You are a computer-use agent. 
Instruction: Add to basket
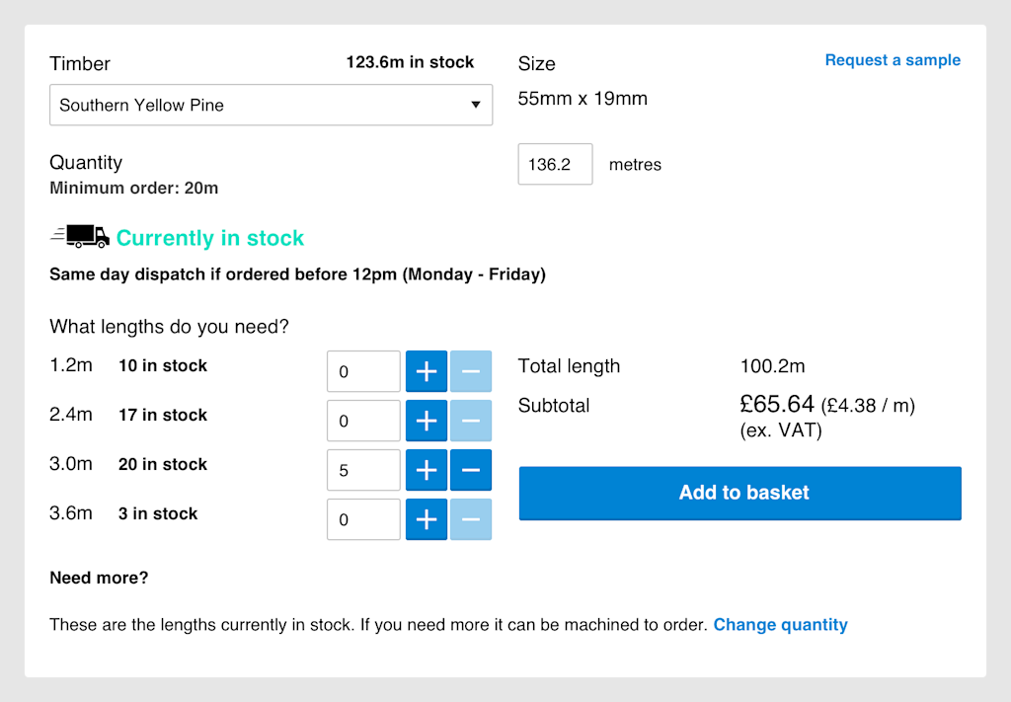[739, 493]
